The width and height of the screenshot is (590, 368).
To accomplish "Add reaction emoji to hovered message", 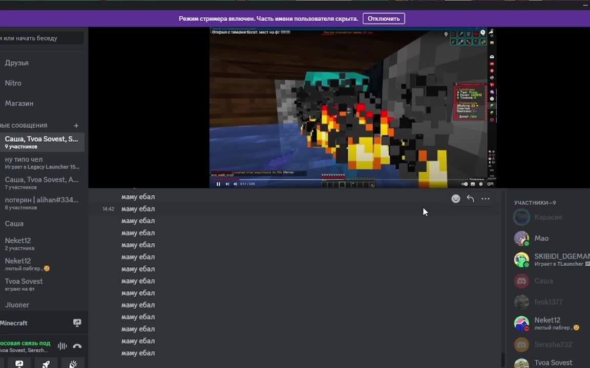I will pyautogui.click(x=456, y=199).
